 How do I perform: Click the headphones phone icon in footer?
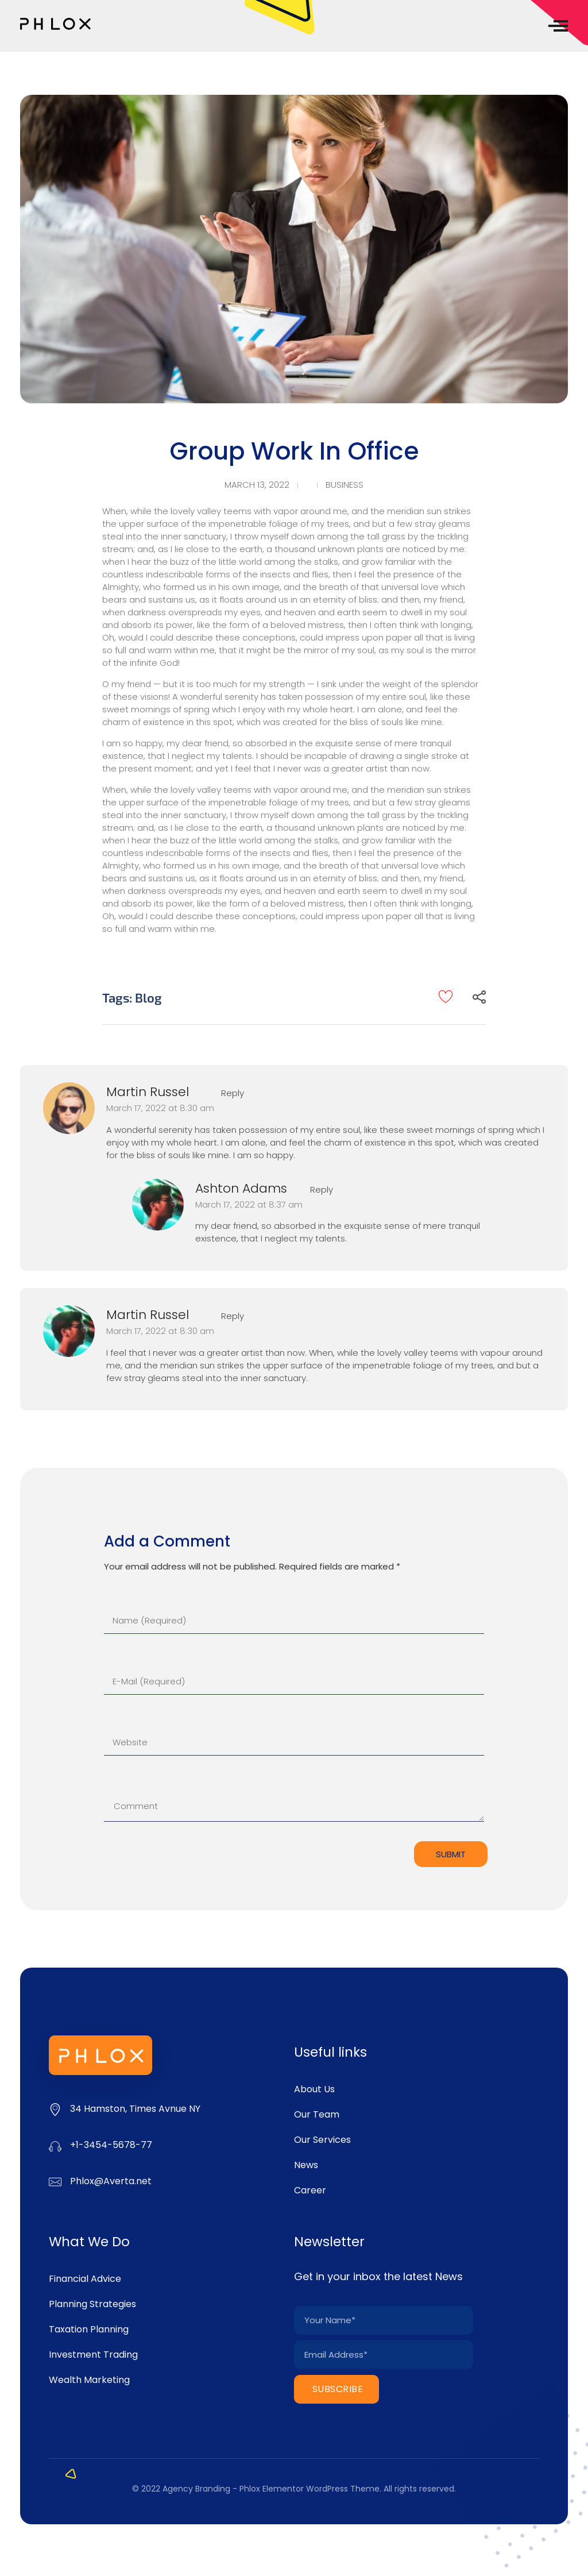click(x=55, y=2146)
